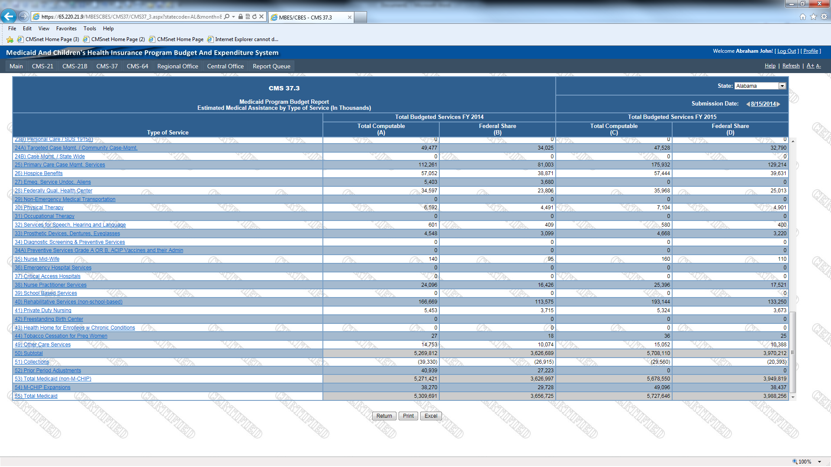Image resolution: width=831 pixels, height=467 pixels.
Task: Go to next submission date arrow
Action: pyautogui.click(x=779, y=104)
